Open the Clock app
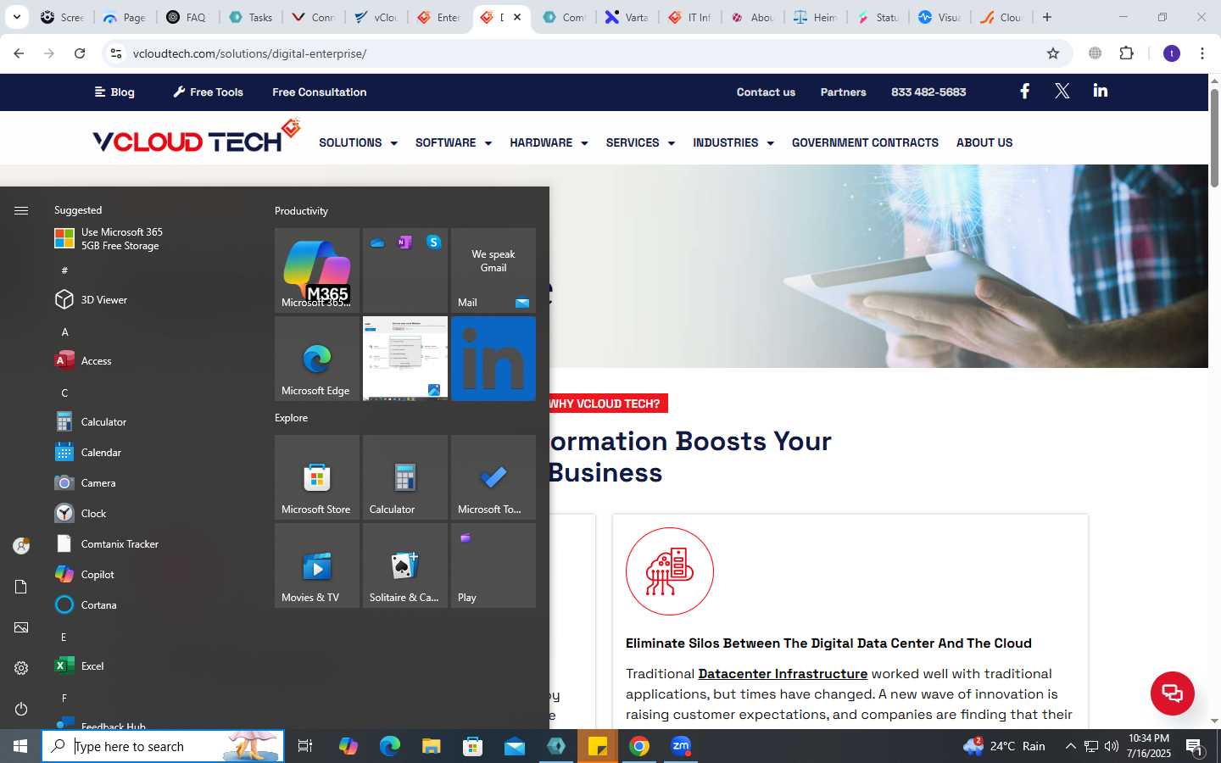 coord(81,513)
